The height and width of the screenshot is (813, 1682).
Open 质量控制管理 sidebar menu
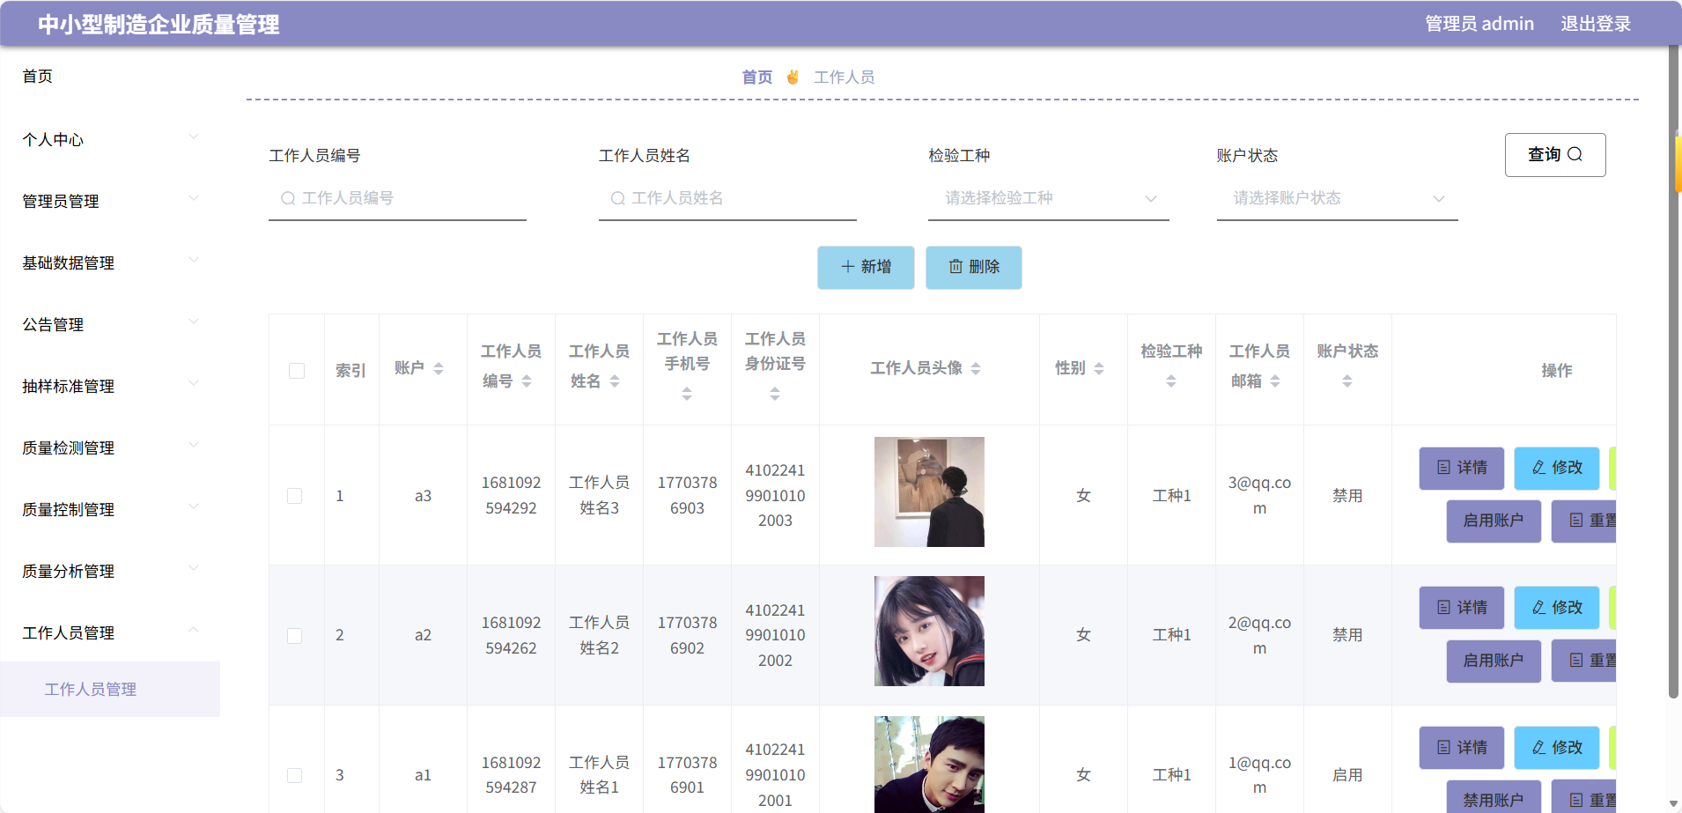coord(110,509)
